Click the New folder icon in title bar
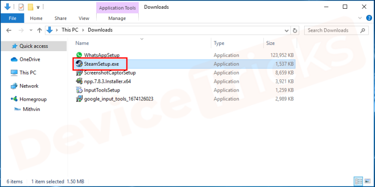Image resolution: width=375 pixels, height=187 pixels. (31, 7)
